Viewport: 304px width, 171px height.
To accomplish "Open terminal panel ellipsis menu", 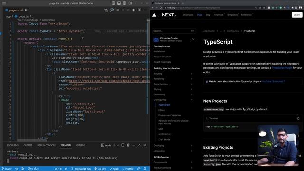I will pos(134,145).
